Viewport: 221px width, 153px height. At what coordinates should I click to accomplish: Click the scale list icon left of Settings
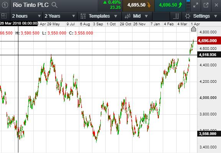176,16
